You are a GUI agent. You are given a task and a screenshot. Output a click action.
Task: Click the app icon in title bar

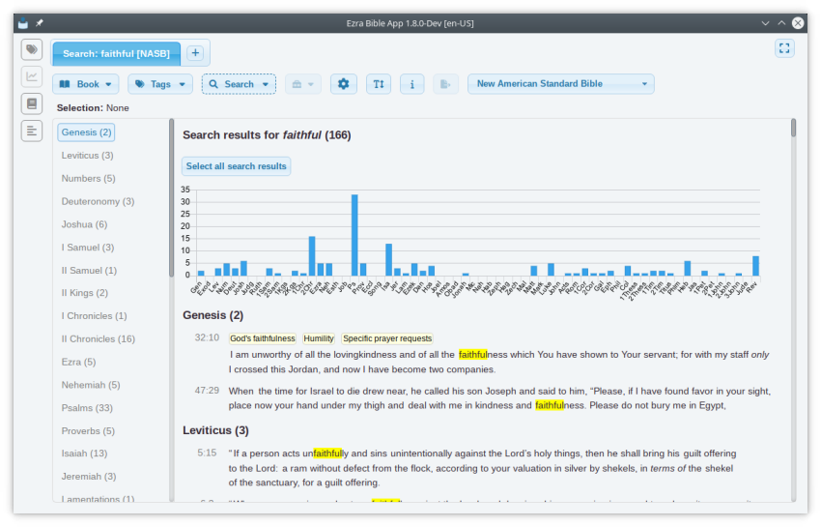coord(23,23)
